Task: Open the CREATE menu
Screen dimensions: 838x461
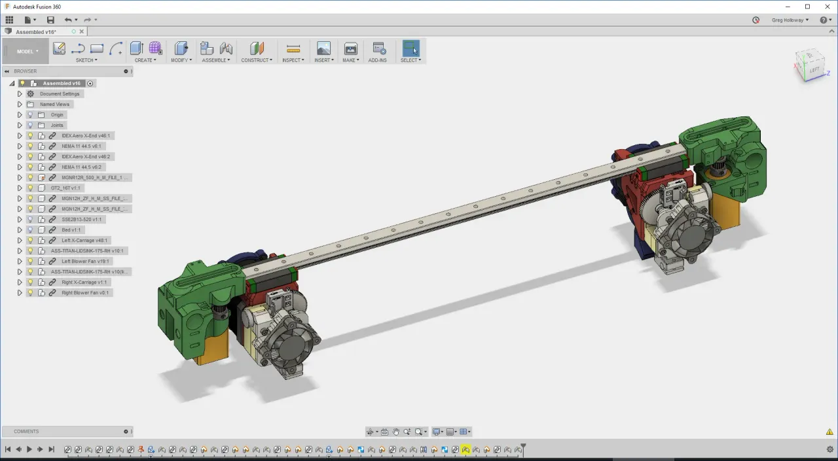Action: coord(145,60)
